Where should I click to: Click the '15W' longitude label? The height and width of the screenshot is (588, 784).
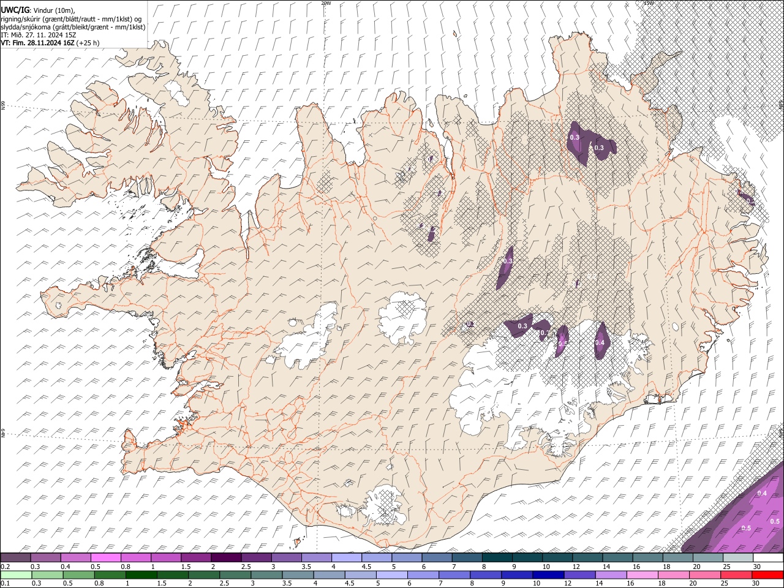[649, 3]
